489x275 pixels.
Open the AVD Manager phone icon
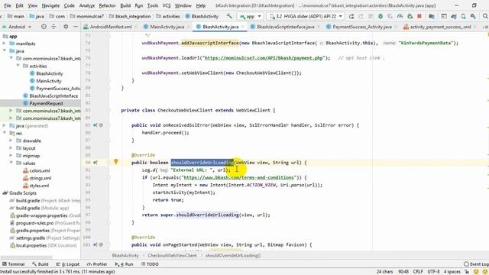pos(464,16)
